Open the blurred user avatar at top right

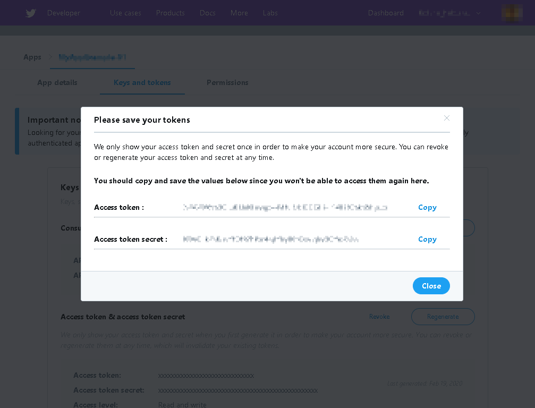tap(512, 13)
